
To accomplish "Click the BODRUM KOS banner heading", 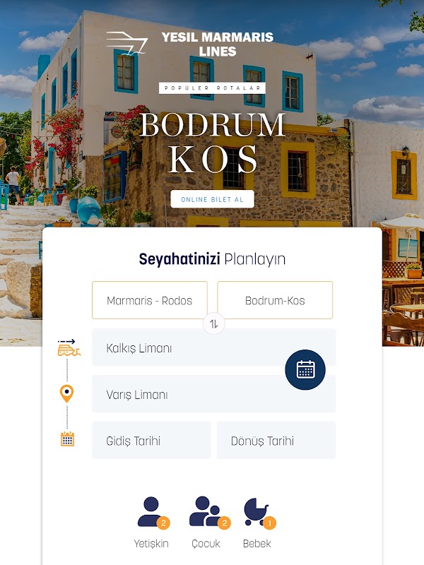I will tap(213, 143).
